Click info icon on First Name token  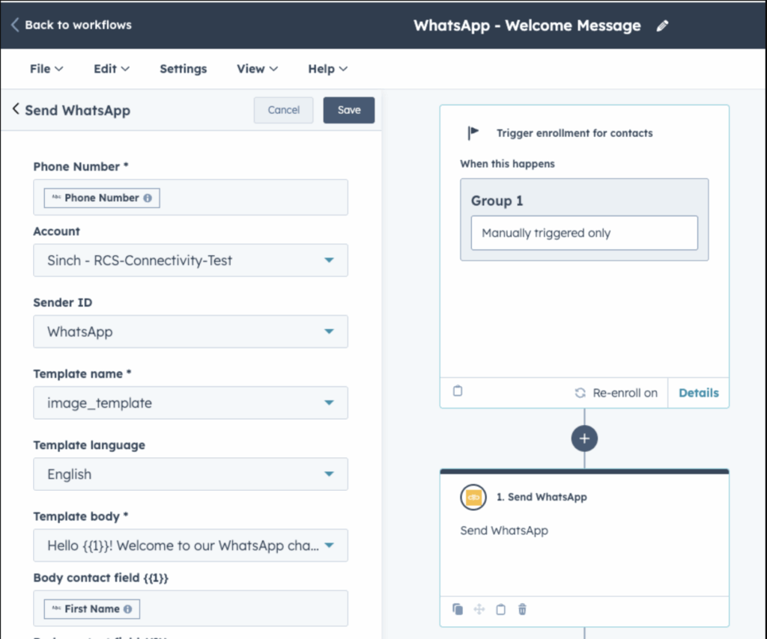point(127,609)
